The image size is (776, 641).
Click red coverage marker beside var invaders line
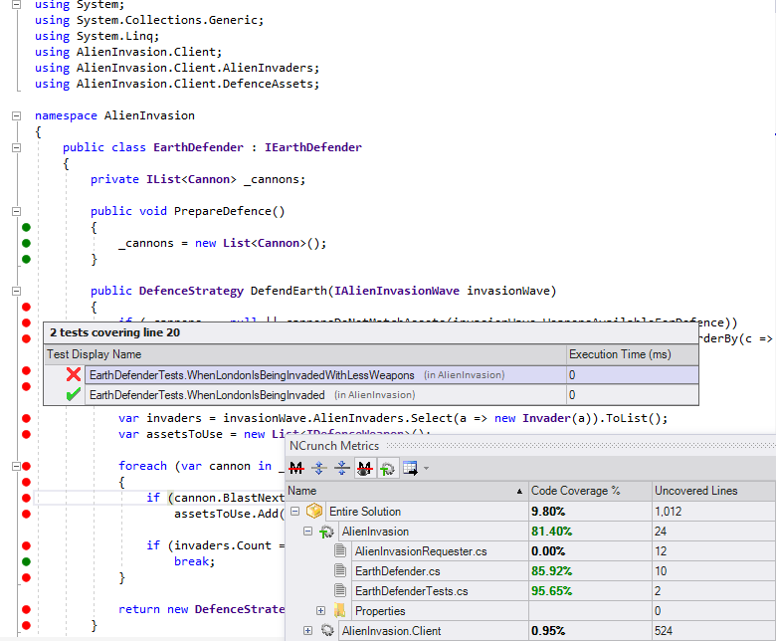(x=26, y=418)
